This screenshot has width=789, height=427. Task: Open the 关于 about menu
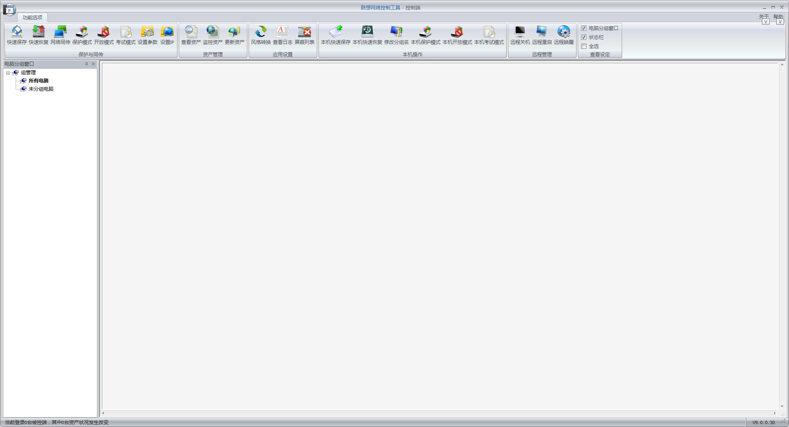764,17
